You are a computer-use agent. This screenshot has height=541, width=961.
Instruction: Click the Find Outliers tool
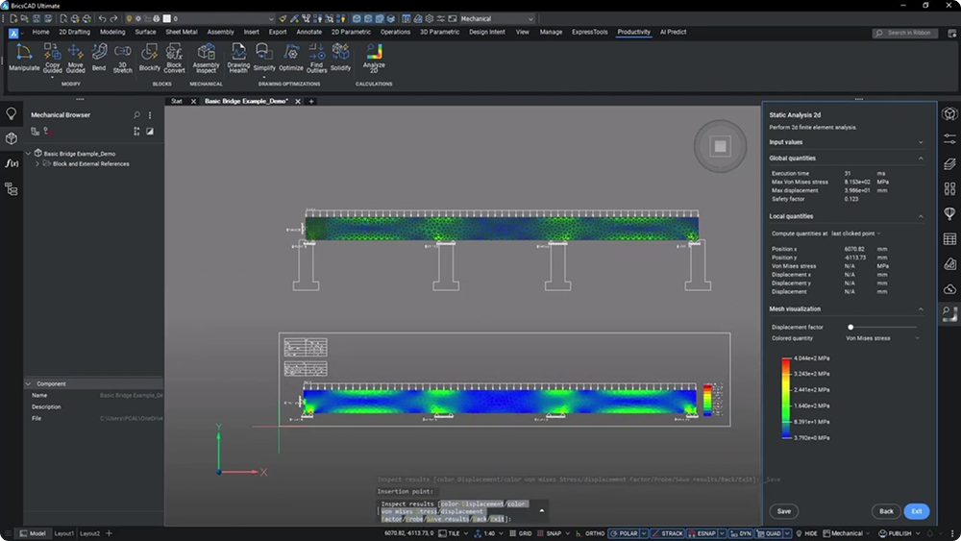(316, 57)
